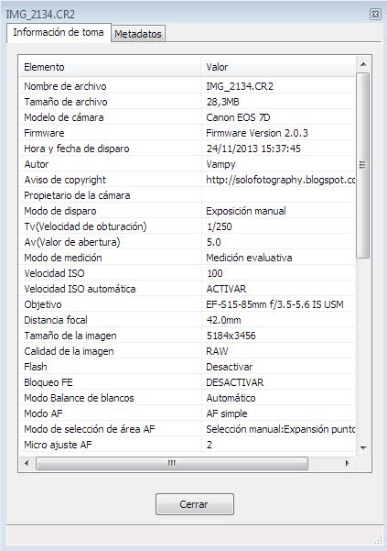This screenshot has width=387, height=551.
Task: Click the Cerrar button
Action: point(195,504)
